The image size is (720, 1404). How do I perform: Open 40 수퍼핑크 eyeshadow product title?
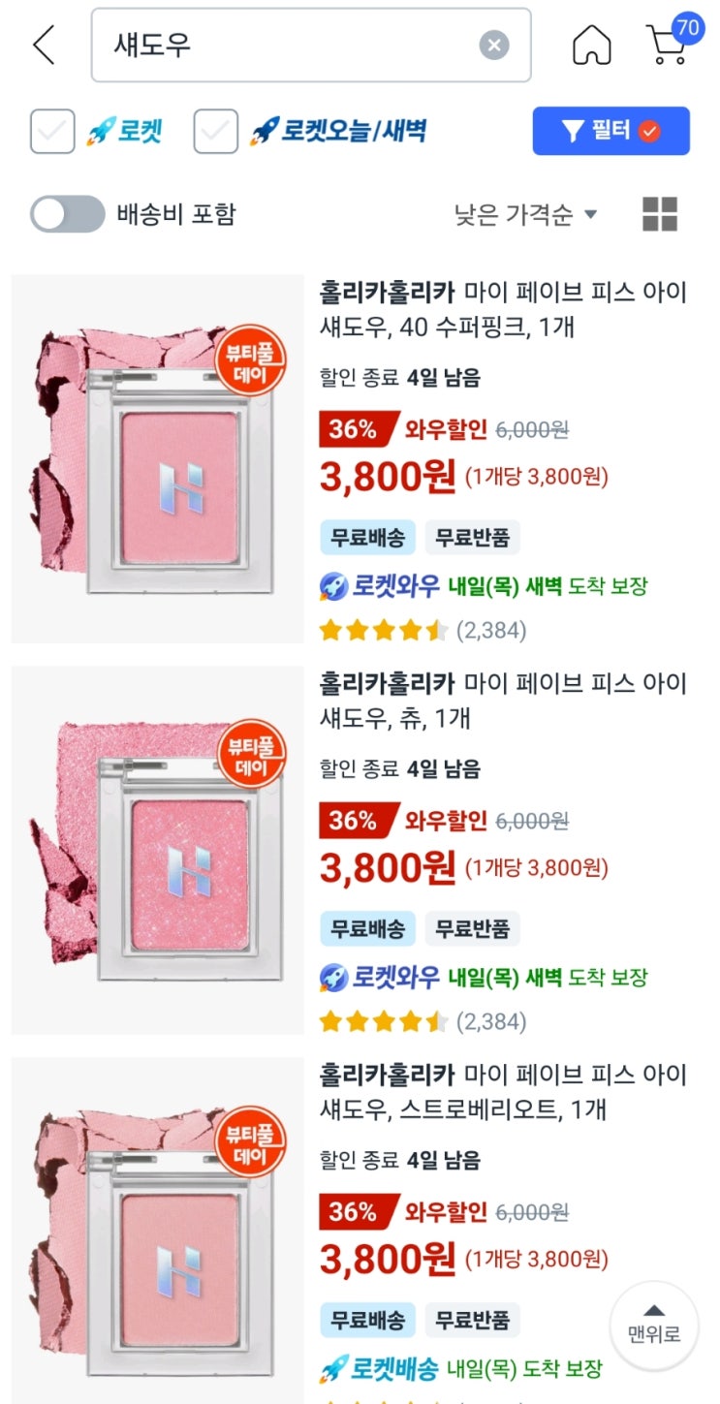pyautogui.click(x=503, y=309)
